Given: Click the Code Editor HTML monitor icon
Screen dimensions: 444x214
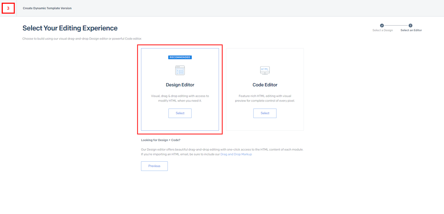Looking at the screenshot, I should (265, 70).
